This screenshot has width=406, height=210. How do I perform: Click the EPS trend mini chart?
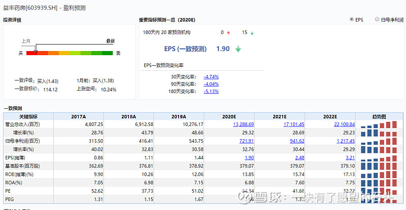coord(379,158)
